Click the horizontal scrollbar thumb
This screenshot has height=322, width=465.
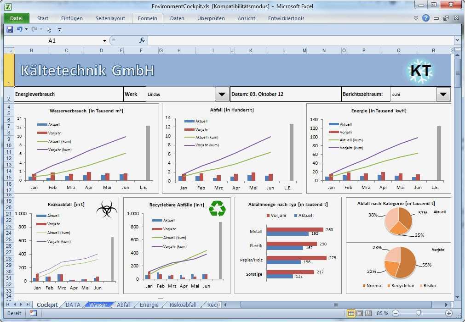coord(336,305)
